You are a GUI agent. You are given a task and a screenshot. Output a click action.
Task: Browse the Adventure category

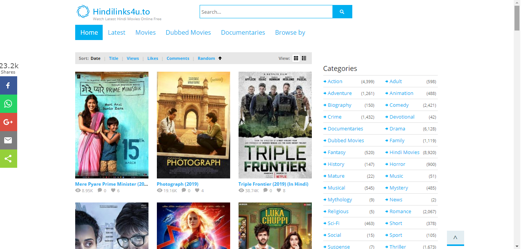coord(340,93)
